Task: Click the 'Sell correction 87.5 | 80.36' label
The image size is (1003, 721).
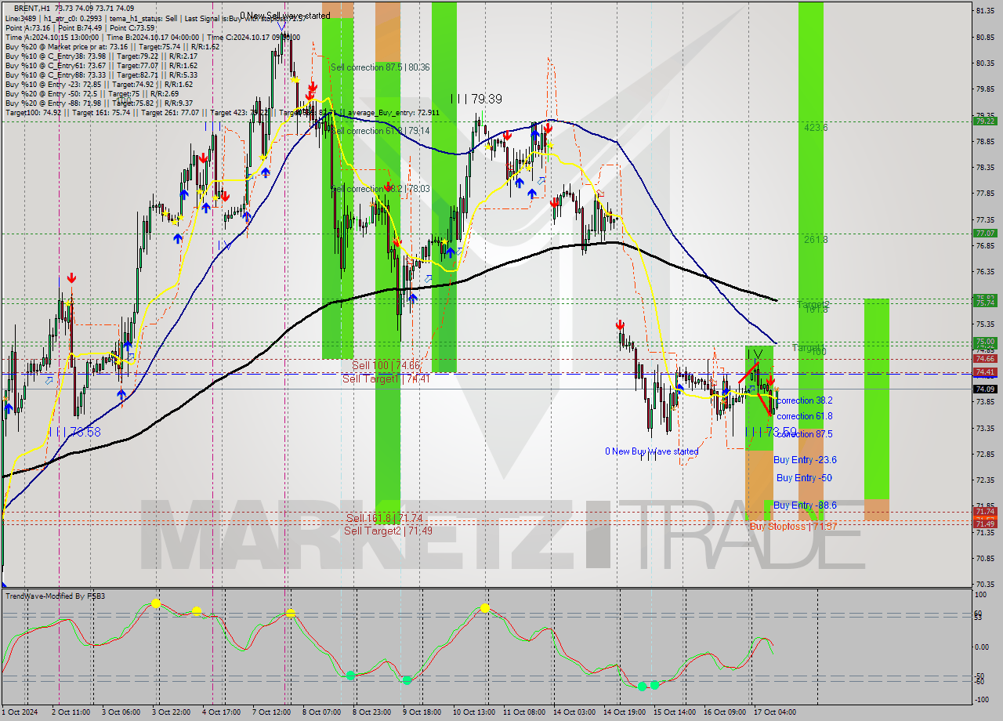Action: click(380, 67)
